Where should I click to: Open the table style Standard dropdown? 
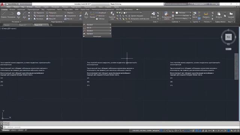pyautogui.click(x=99, y=34)
